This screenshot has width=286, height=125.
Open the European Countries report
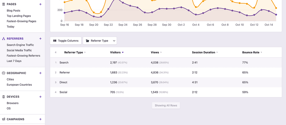19,85
